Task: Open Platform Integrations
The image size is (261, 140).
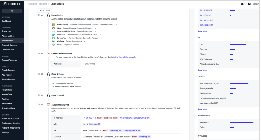Action: point(11,128)
